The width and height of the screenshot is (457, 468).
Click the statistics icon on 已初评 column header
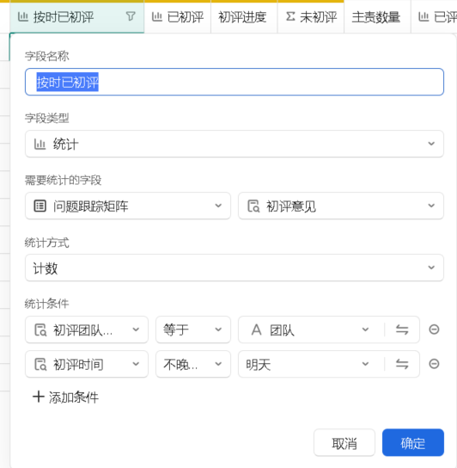pyautogui.click(x=157, y=16)
